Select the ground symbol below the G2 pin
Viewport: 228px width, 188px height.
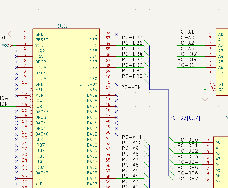[x=205, y=98]
